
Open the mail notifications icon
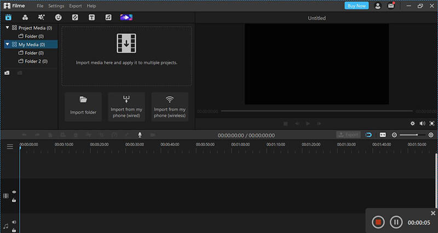[x=391, y=5]
